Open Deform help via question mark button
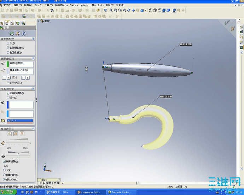The height and width of the screenshot is (195, 244). pyautogui.click(x=23, y=33)
